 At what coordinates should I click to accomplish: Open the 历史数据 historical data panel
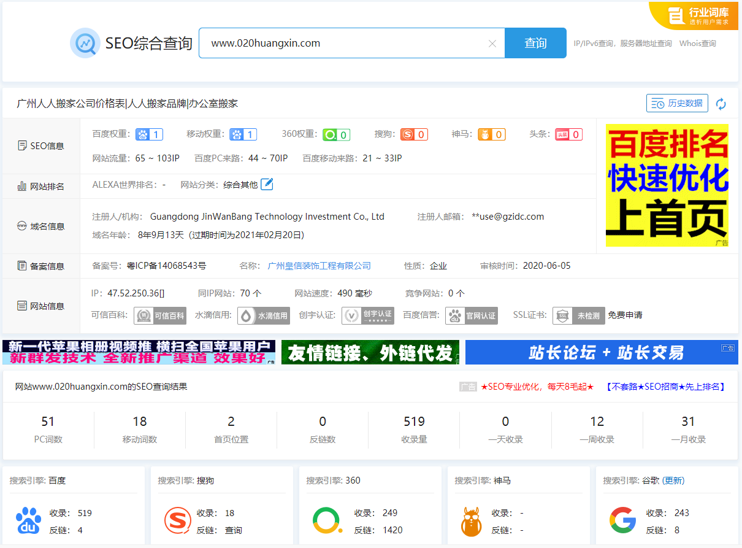click(x=677, y=103)
